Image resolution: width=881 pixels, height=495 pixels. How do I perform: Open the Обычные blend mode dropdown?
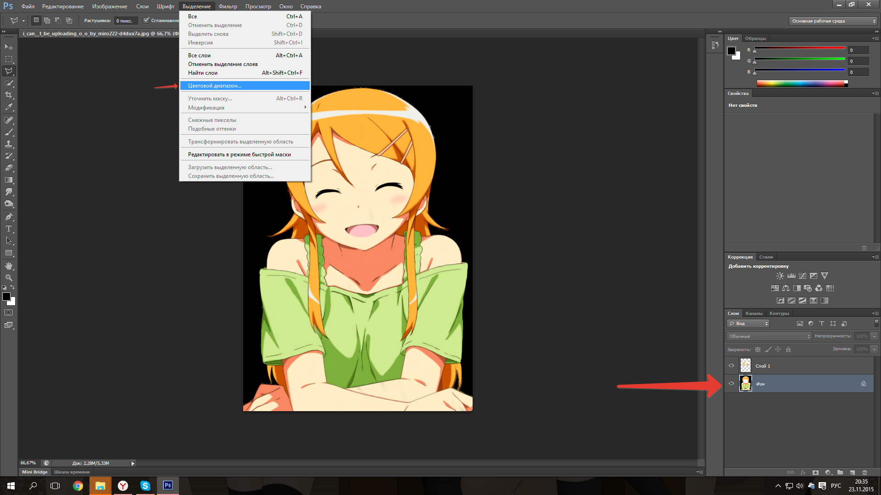pyautogui.click(x=769, y=336)
